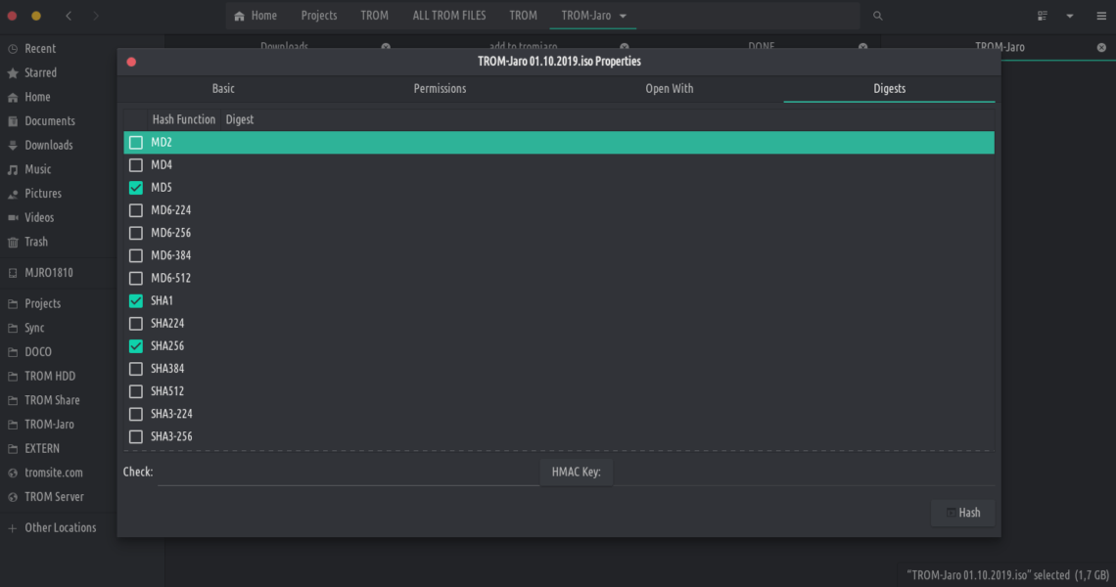Click the Home icon in path bar

[240, 16]
